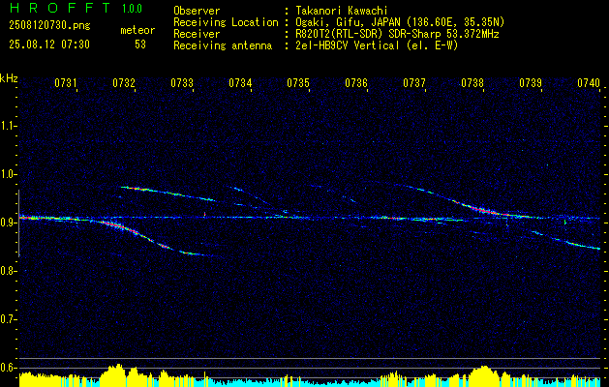
Task: Click the 0.7 kHz axis label
Action: tap(8, 319)
